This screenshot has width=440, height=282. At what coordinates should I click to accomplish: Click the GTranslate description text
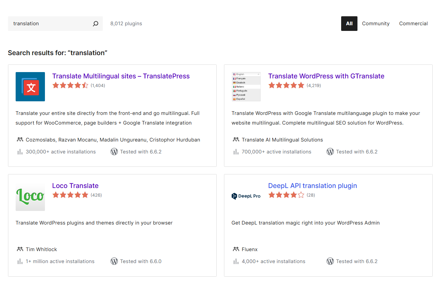(x=326, y=118)
